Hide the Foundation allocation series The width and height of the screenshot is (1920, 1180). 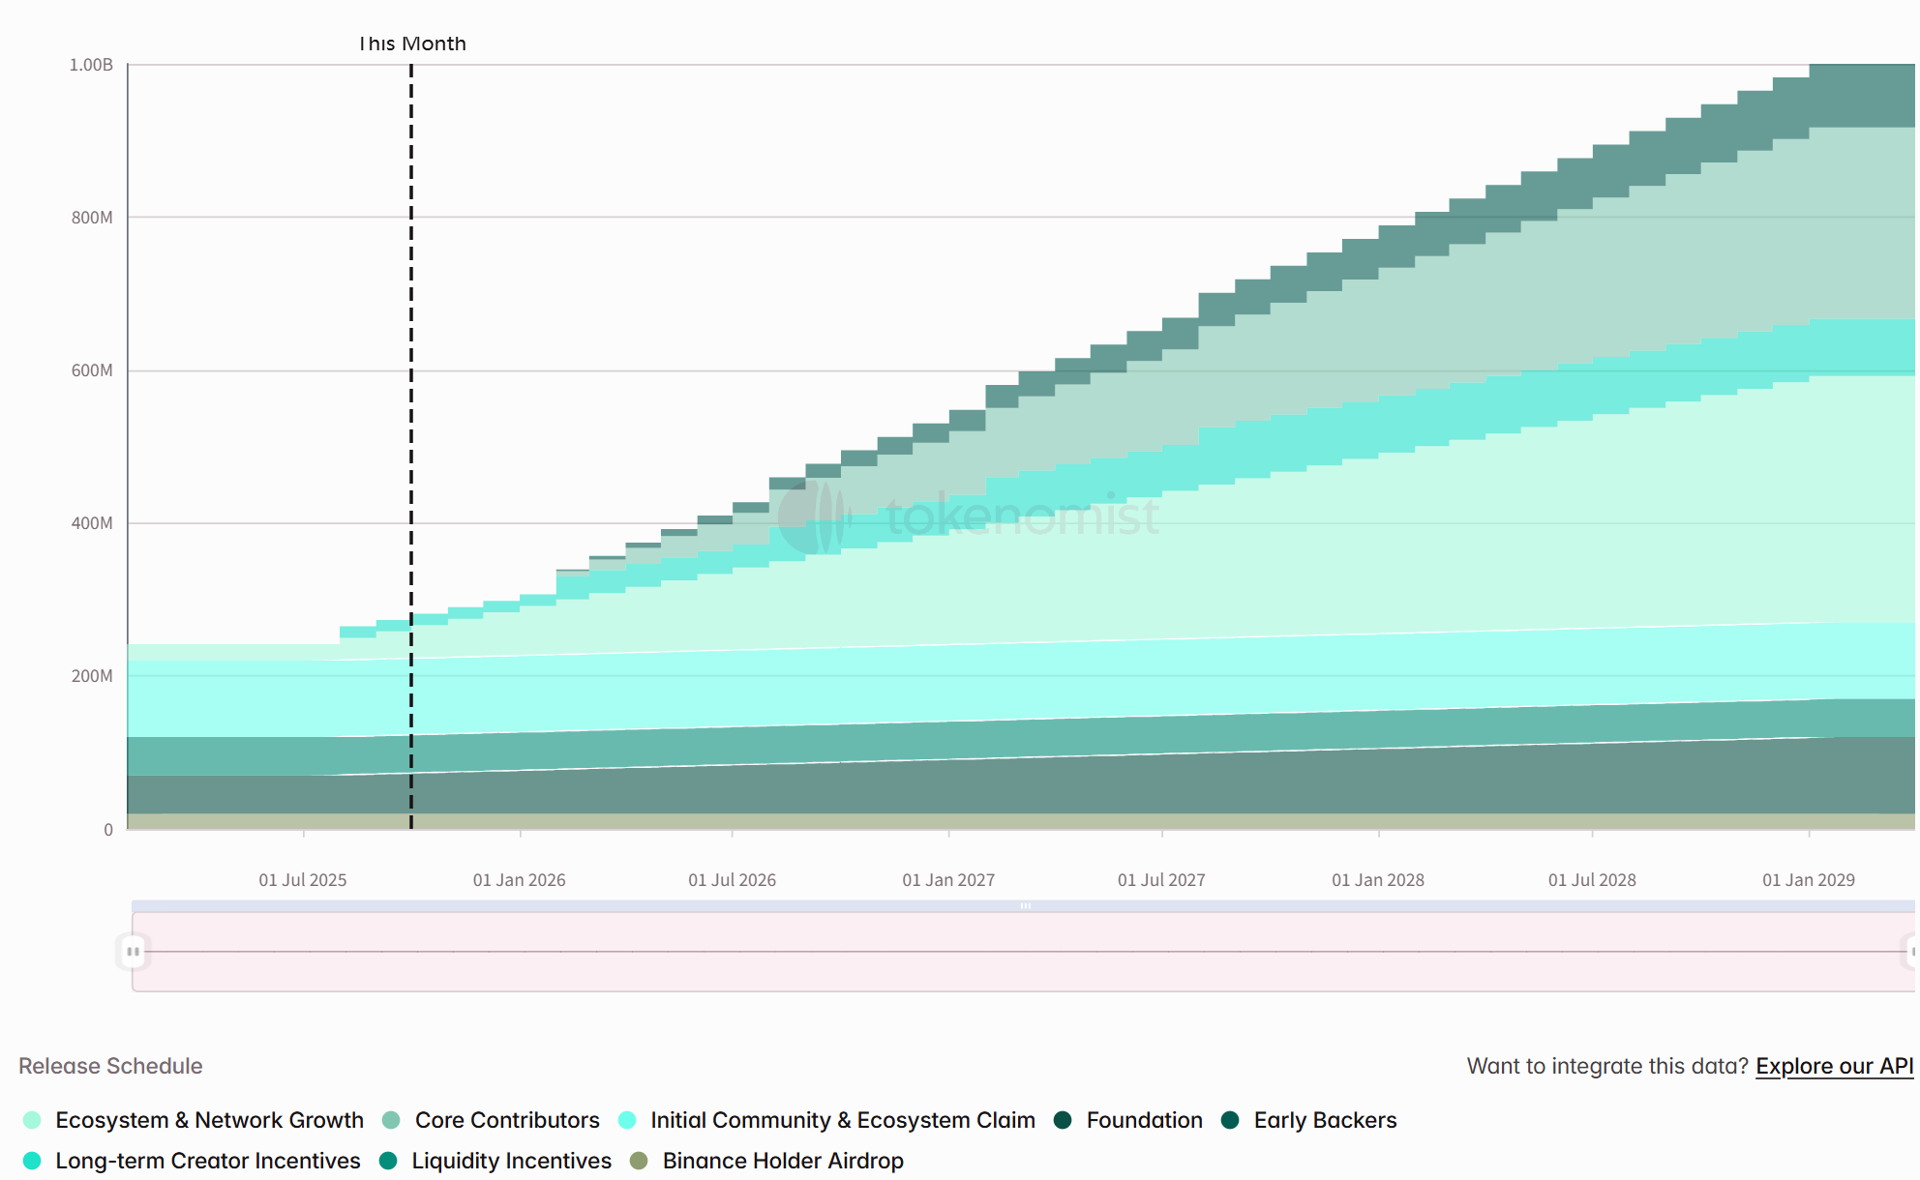(1145, 1120)
